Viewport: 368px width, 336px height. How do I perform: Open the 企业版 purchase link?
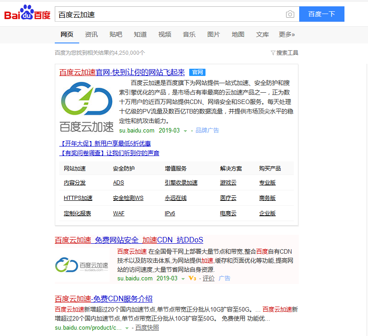click(267, 213)
